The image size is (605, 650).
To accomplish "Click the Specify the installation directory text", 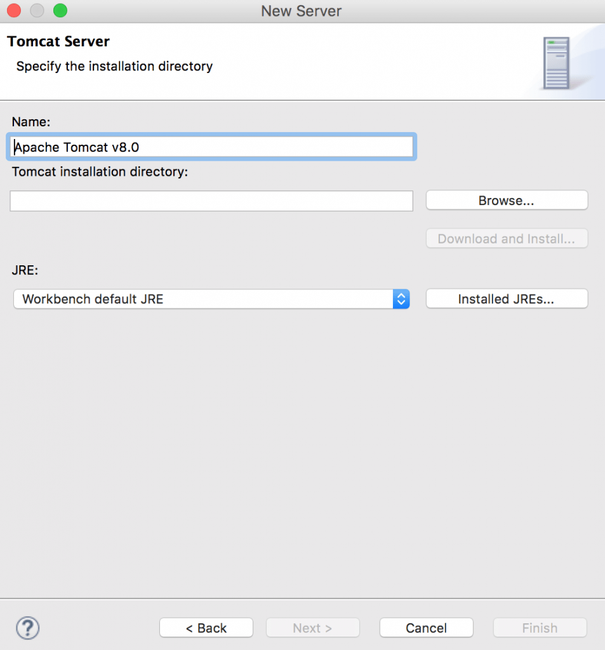I will coord(114,66).
